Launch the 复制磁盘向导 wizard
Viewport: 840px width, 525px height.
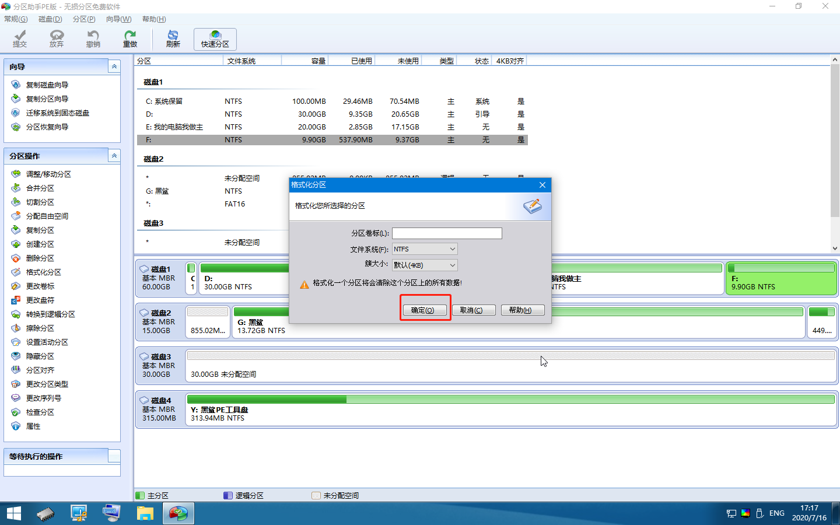[x=47, y=85]
